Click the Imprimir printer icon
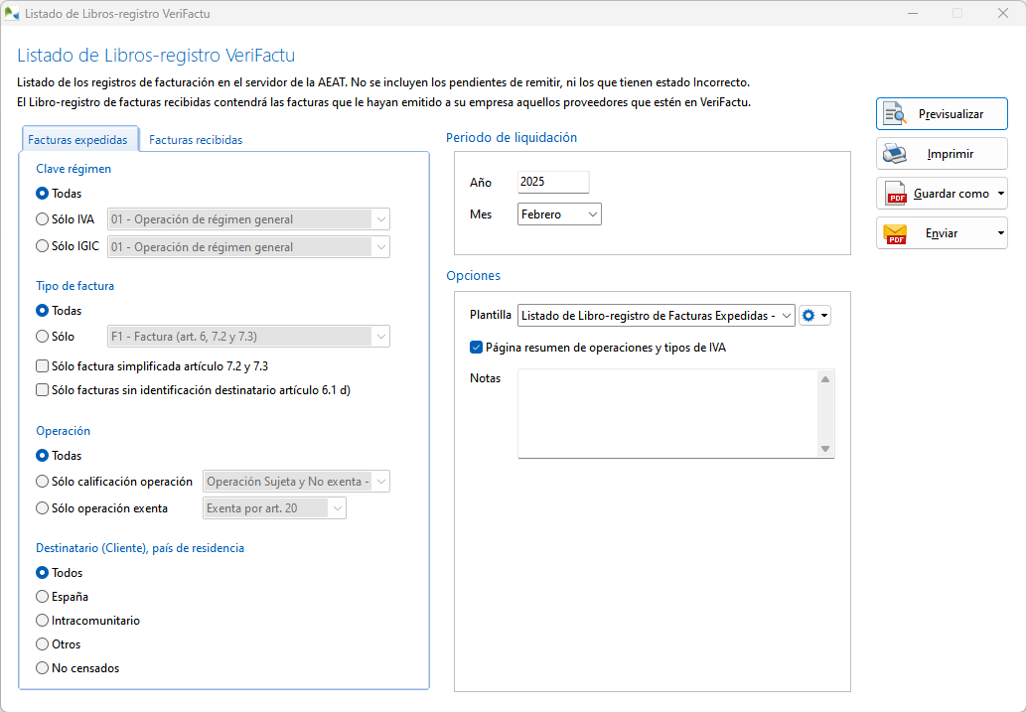Screen dimensions: 1026x712 (x=896, y=154)
